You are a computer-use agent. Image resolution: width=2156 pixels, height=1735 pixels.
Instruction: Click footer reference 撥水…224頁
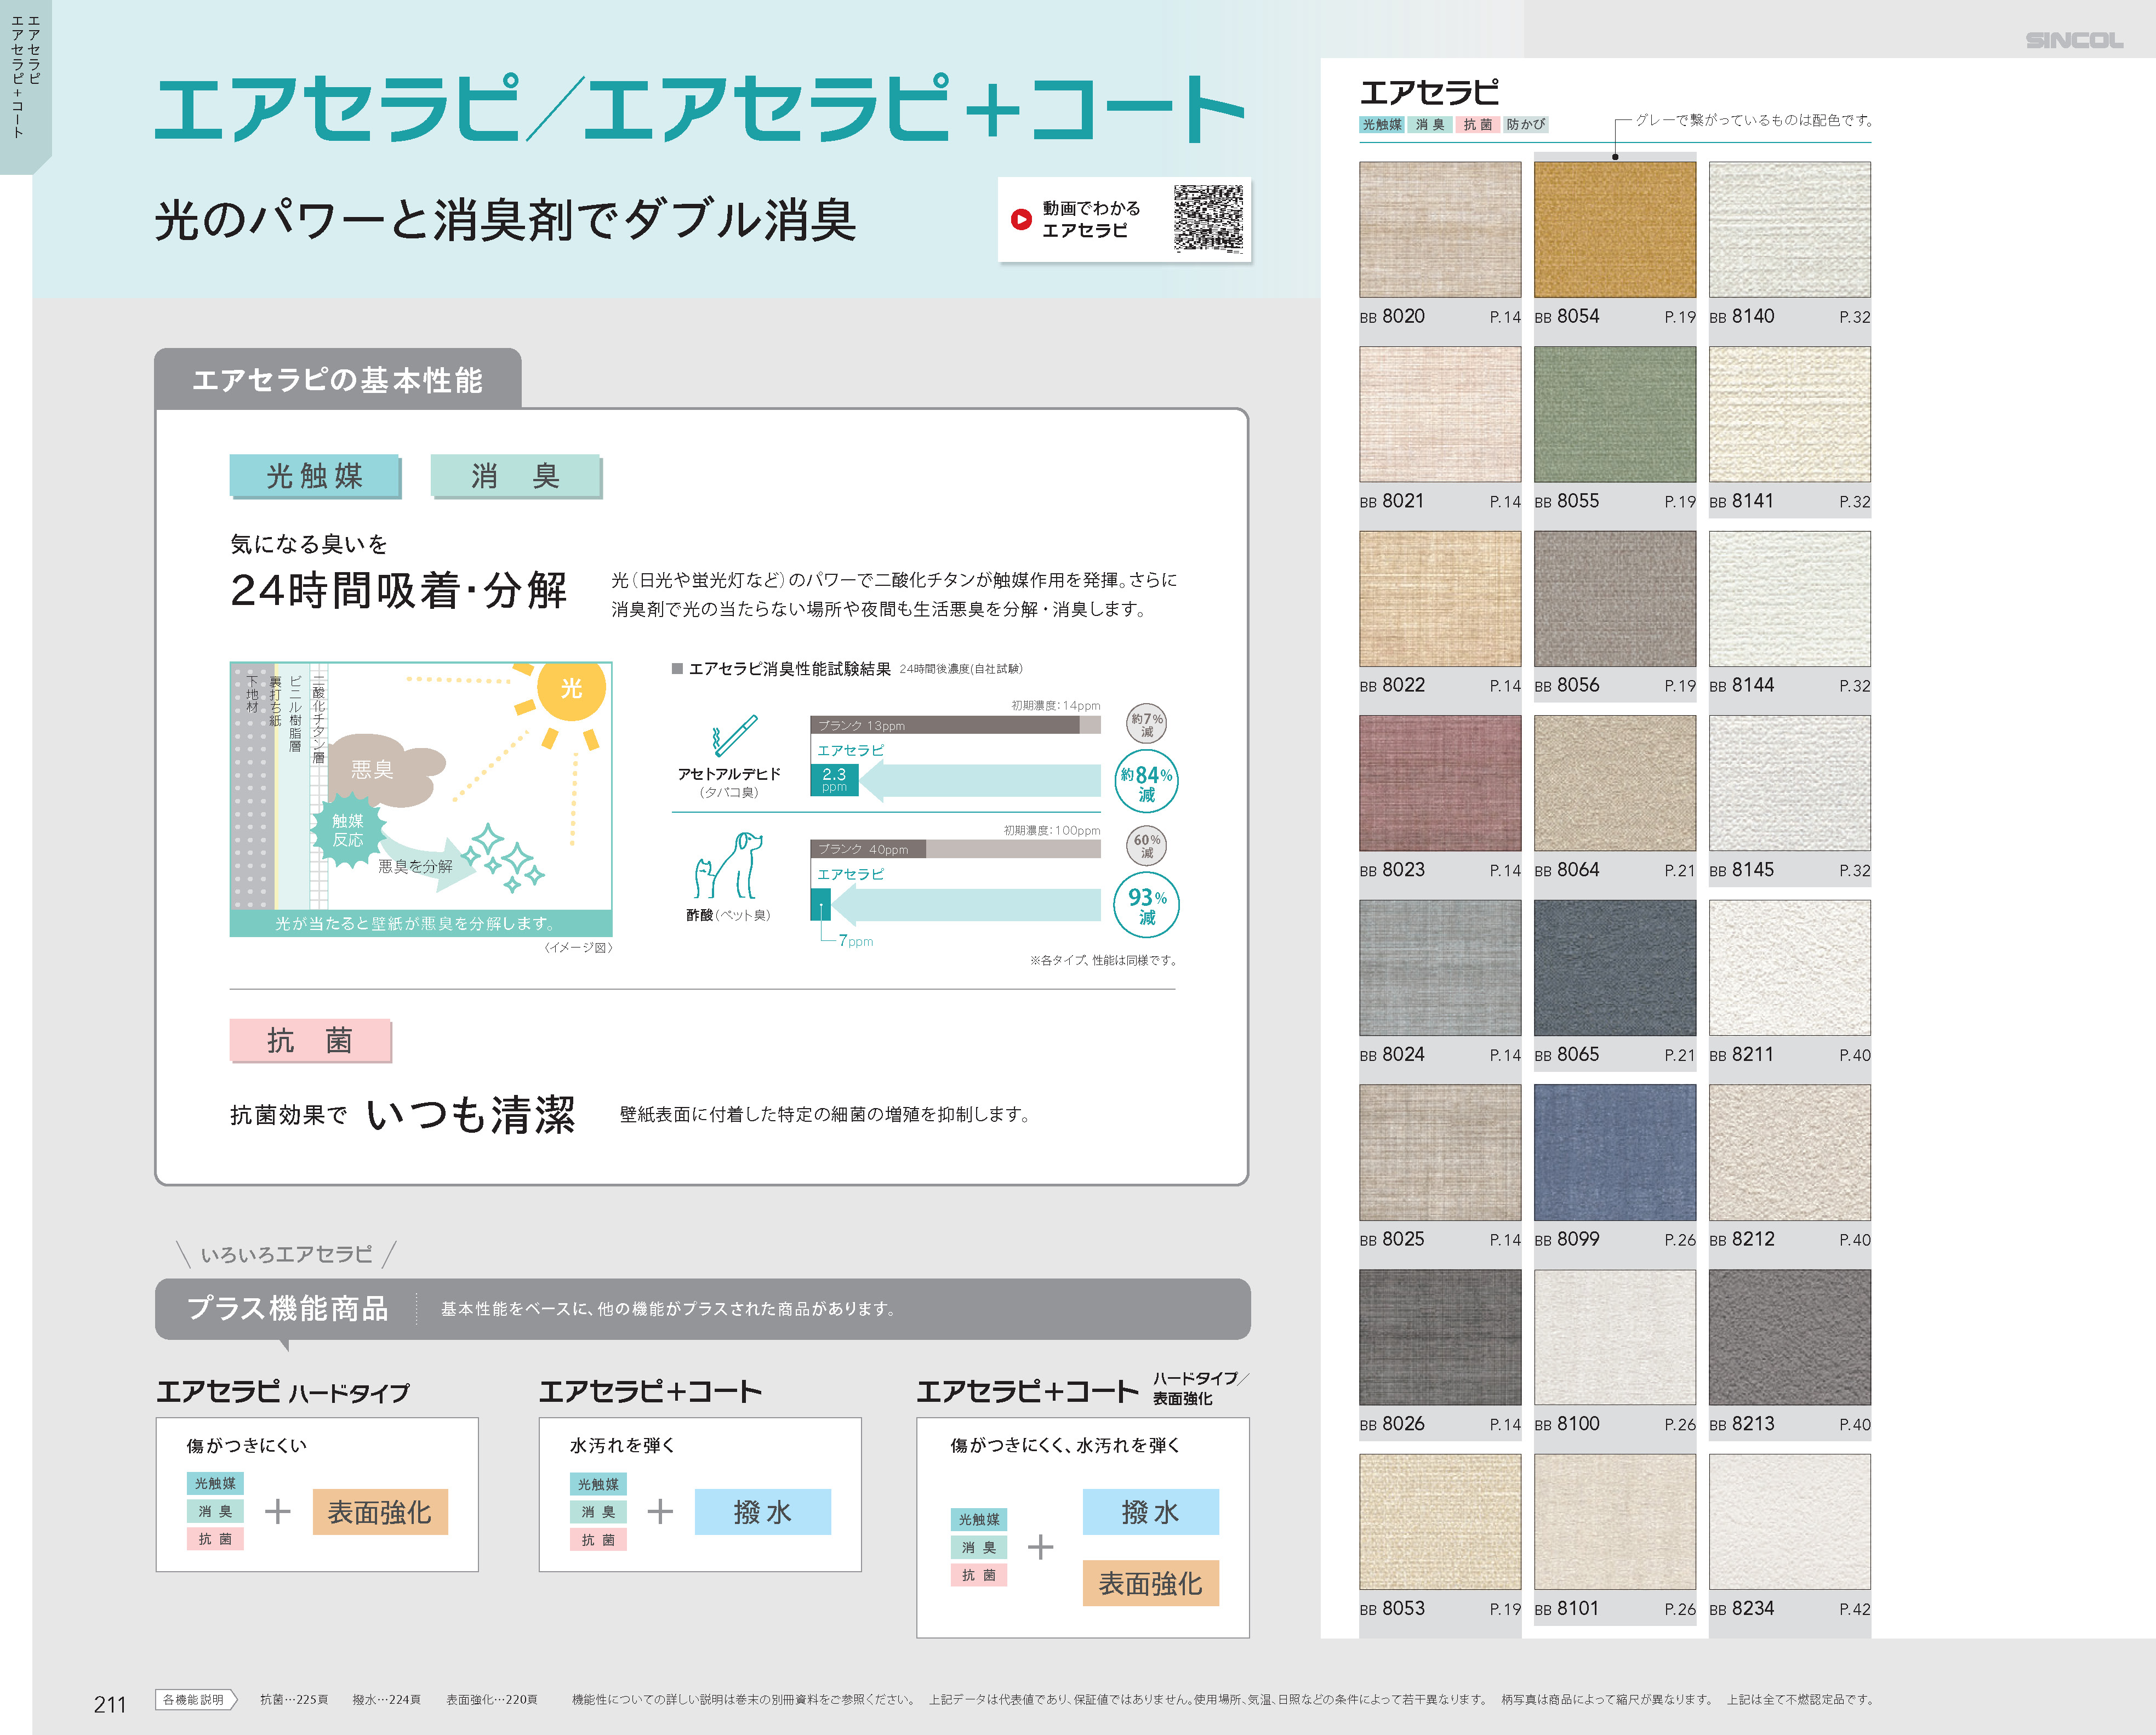(386, 1699)
